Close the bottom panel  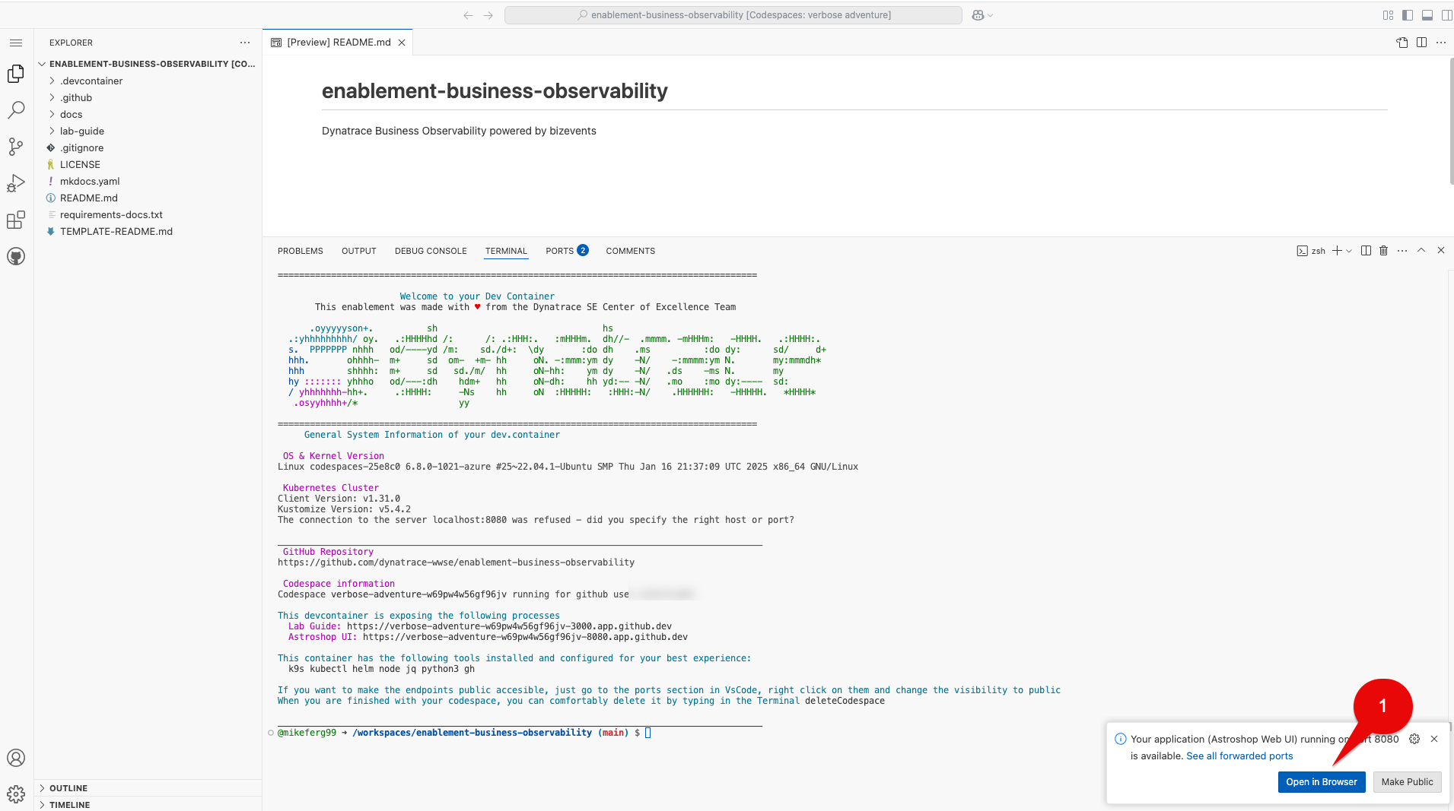[1440, 250]
